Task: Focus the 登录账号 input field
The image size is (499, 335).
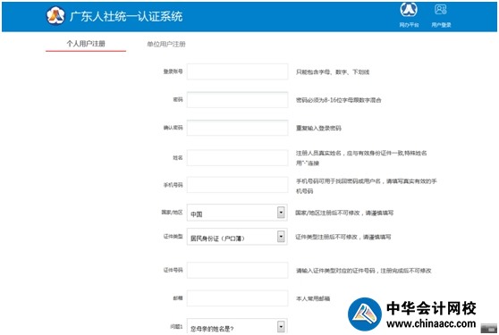Action: point(237,71)
